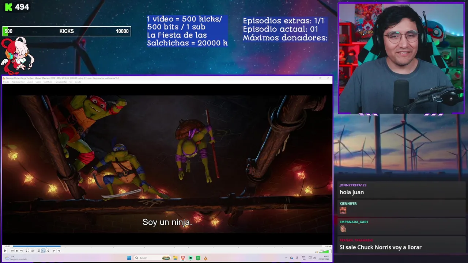Click 'Episodio actual: 01' text
The height and width of the screenshot is (263, 468).
pyautogui.click(x=280, y=29)
